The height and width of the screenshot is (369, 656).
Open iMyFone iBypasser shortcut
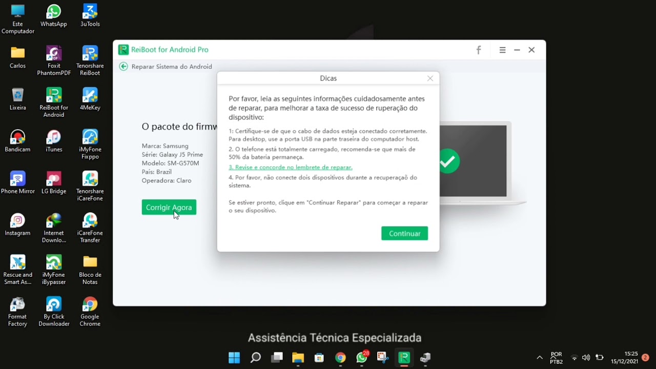pos(54,270)
